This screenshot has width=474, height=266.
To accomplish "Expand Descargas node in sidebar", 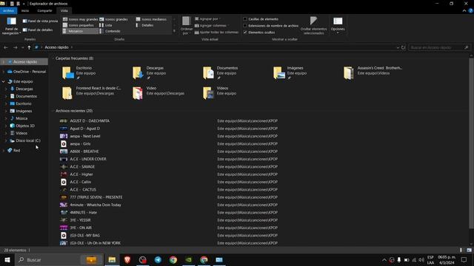I will [6, 89].
